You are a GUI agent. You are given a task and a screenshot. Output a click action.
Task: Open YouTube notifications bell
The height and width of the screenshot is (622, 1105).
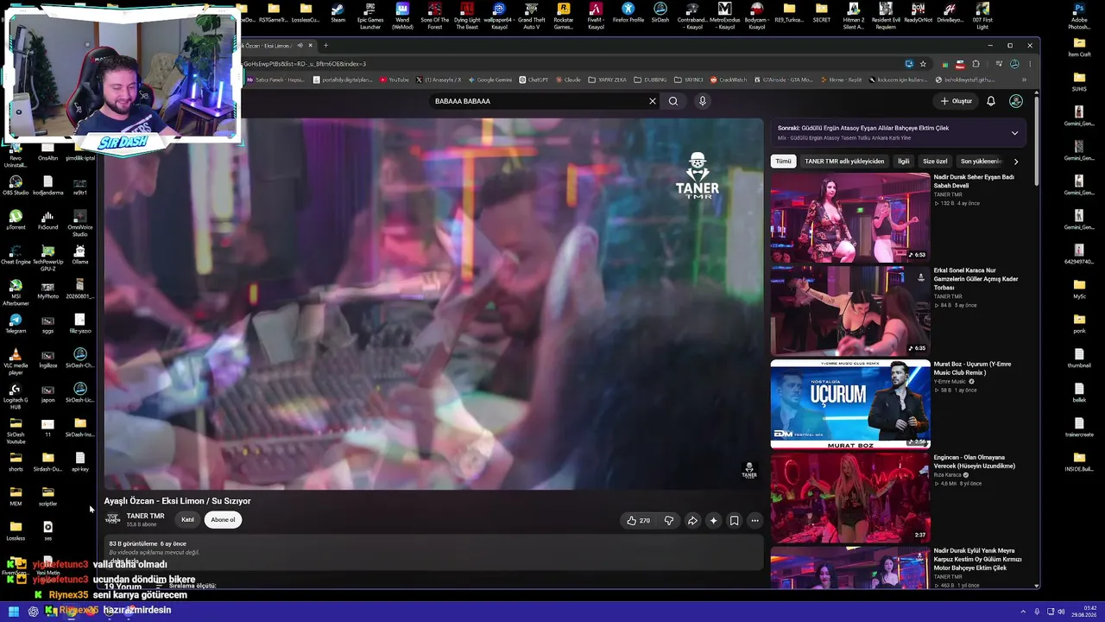[x=991, y=101]
